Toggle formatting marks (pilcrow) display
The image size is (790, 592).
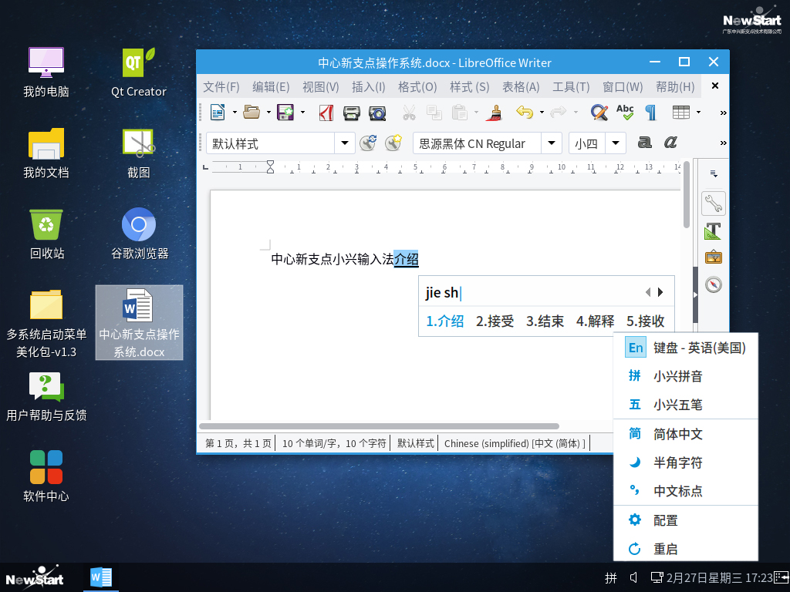click(650, 113)
